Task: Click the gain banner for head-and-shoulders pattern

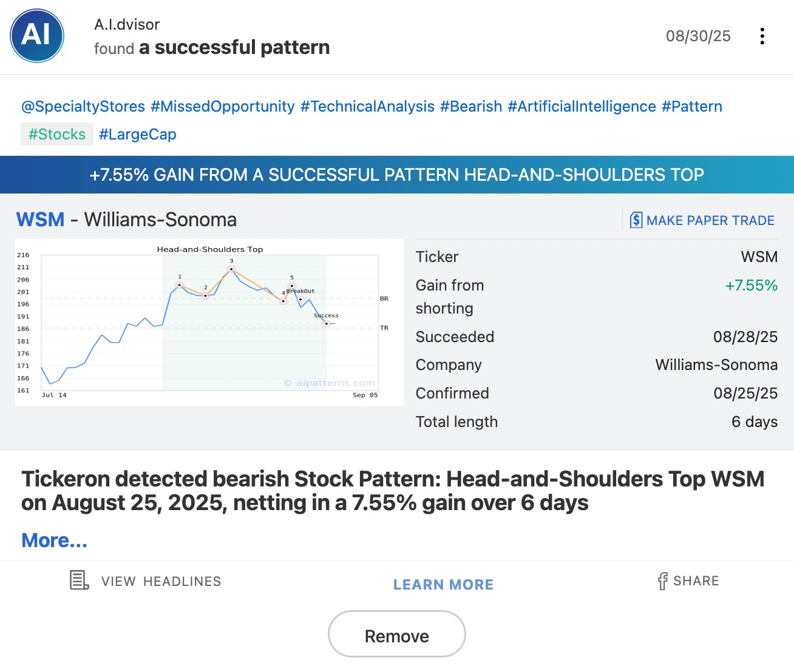Action: tap(397, 175)
